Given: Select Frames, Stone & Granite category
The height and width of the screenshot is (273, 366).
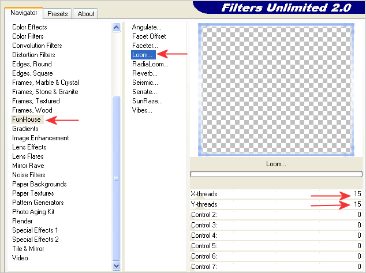Looking at the screenshot, I should pos(45,92).
